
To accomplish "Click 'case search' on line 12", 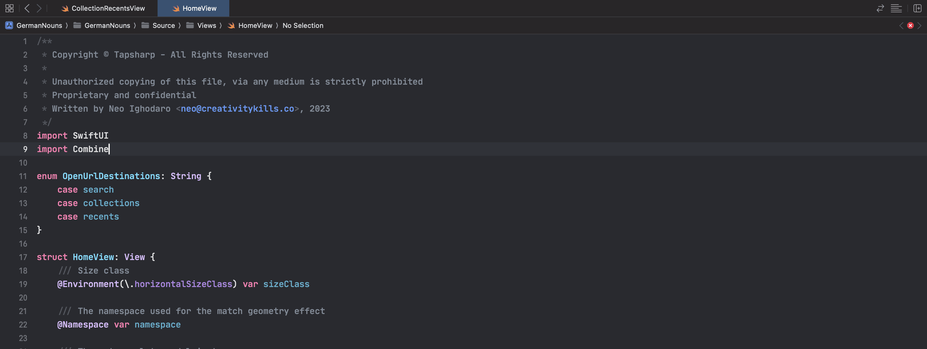I will [x=86, y=190].
